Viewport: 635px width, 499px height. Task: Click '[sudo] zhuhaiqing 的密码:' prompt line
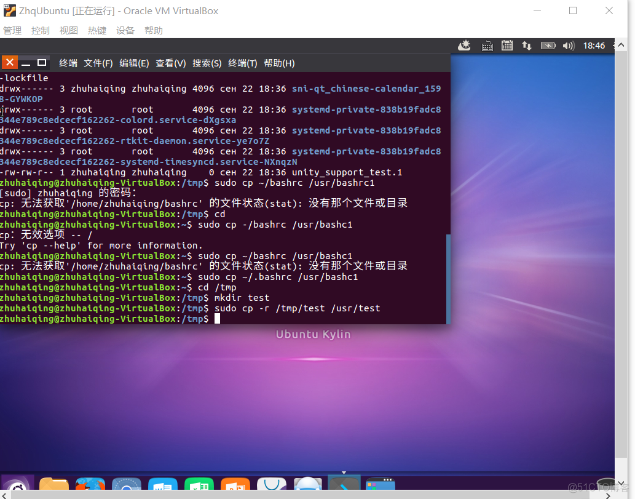68,193
